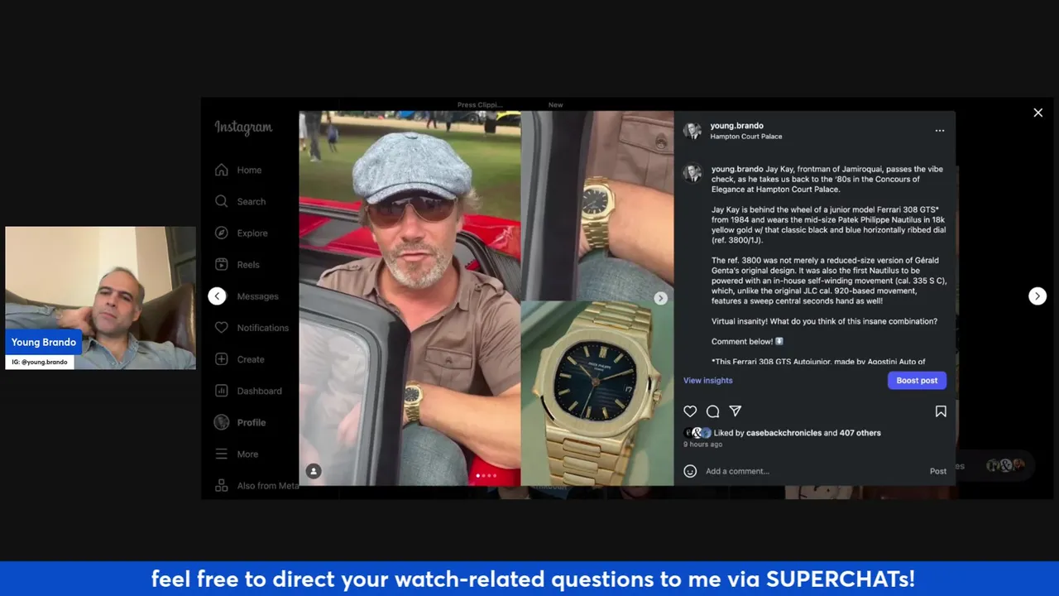Click the carousel photo of Jay Kay
Screen dimensions: 1059x596
[410, 298]
